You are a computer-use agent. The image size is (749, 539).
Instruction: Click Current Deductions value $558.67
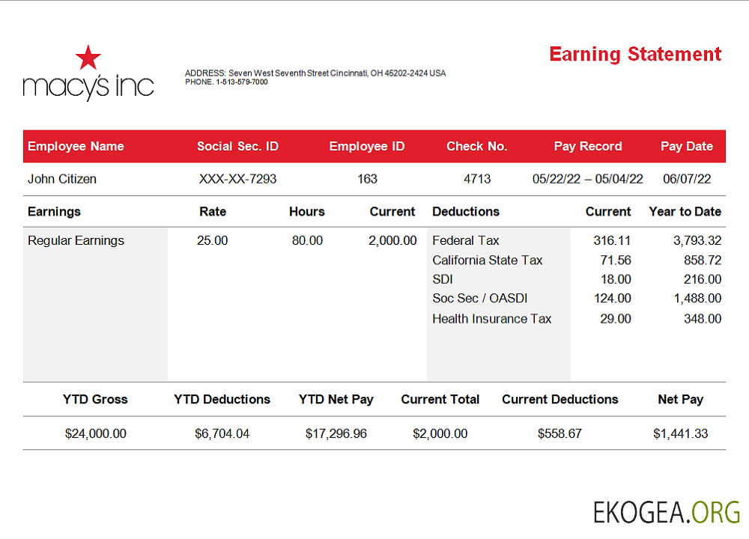[560, 433]
